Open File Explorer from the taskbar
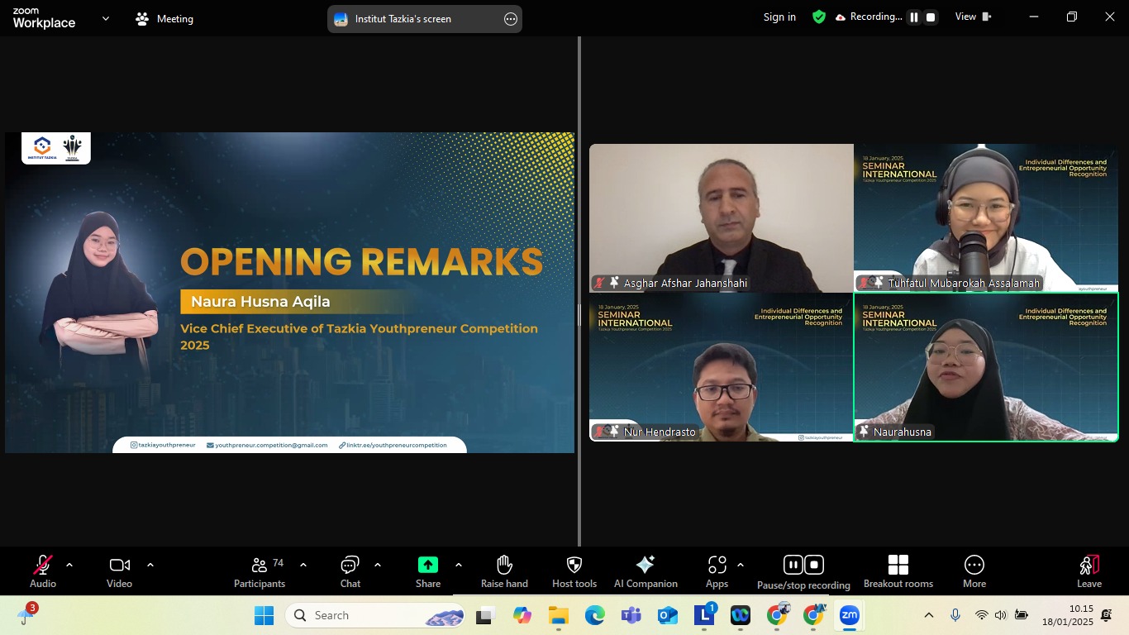The width and height of the screenshot is (1129, 635). [x=559, y=615]
